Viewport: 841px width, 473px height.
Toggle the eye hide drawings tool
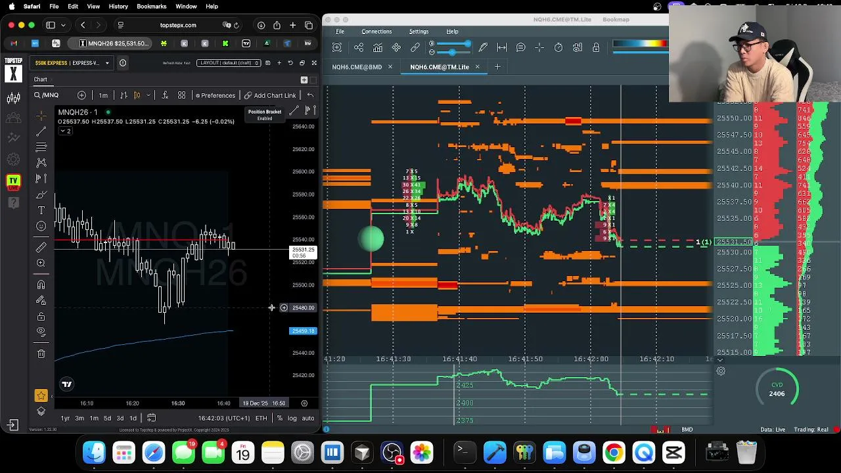tap(41, 332)
